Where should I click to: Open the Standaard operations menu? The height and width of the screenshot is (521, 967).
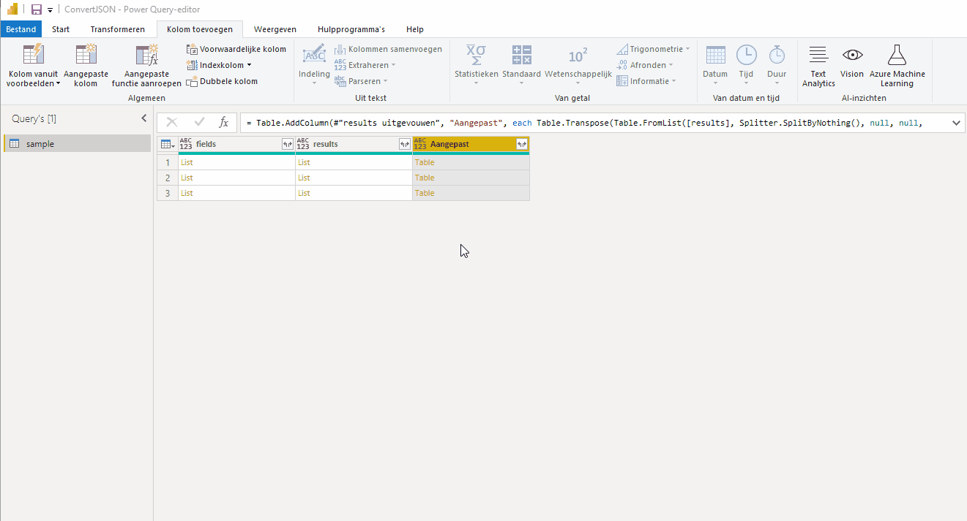[521, 66]
